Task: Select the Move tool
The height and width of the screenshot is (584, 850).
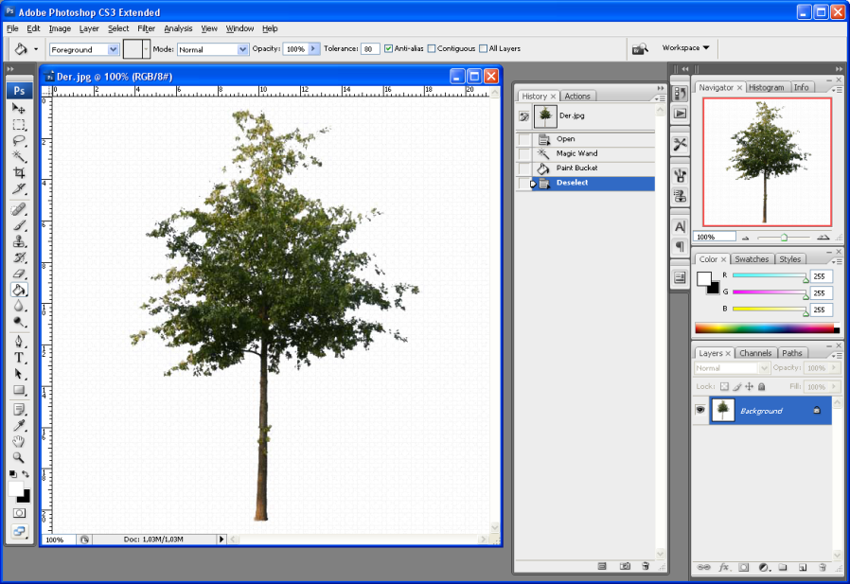Action: click(x=19, y=109)
